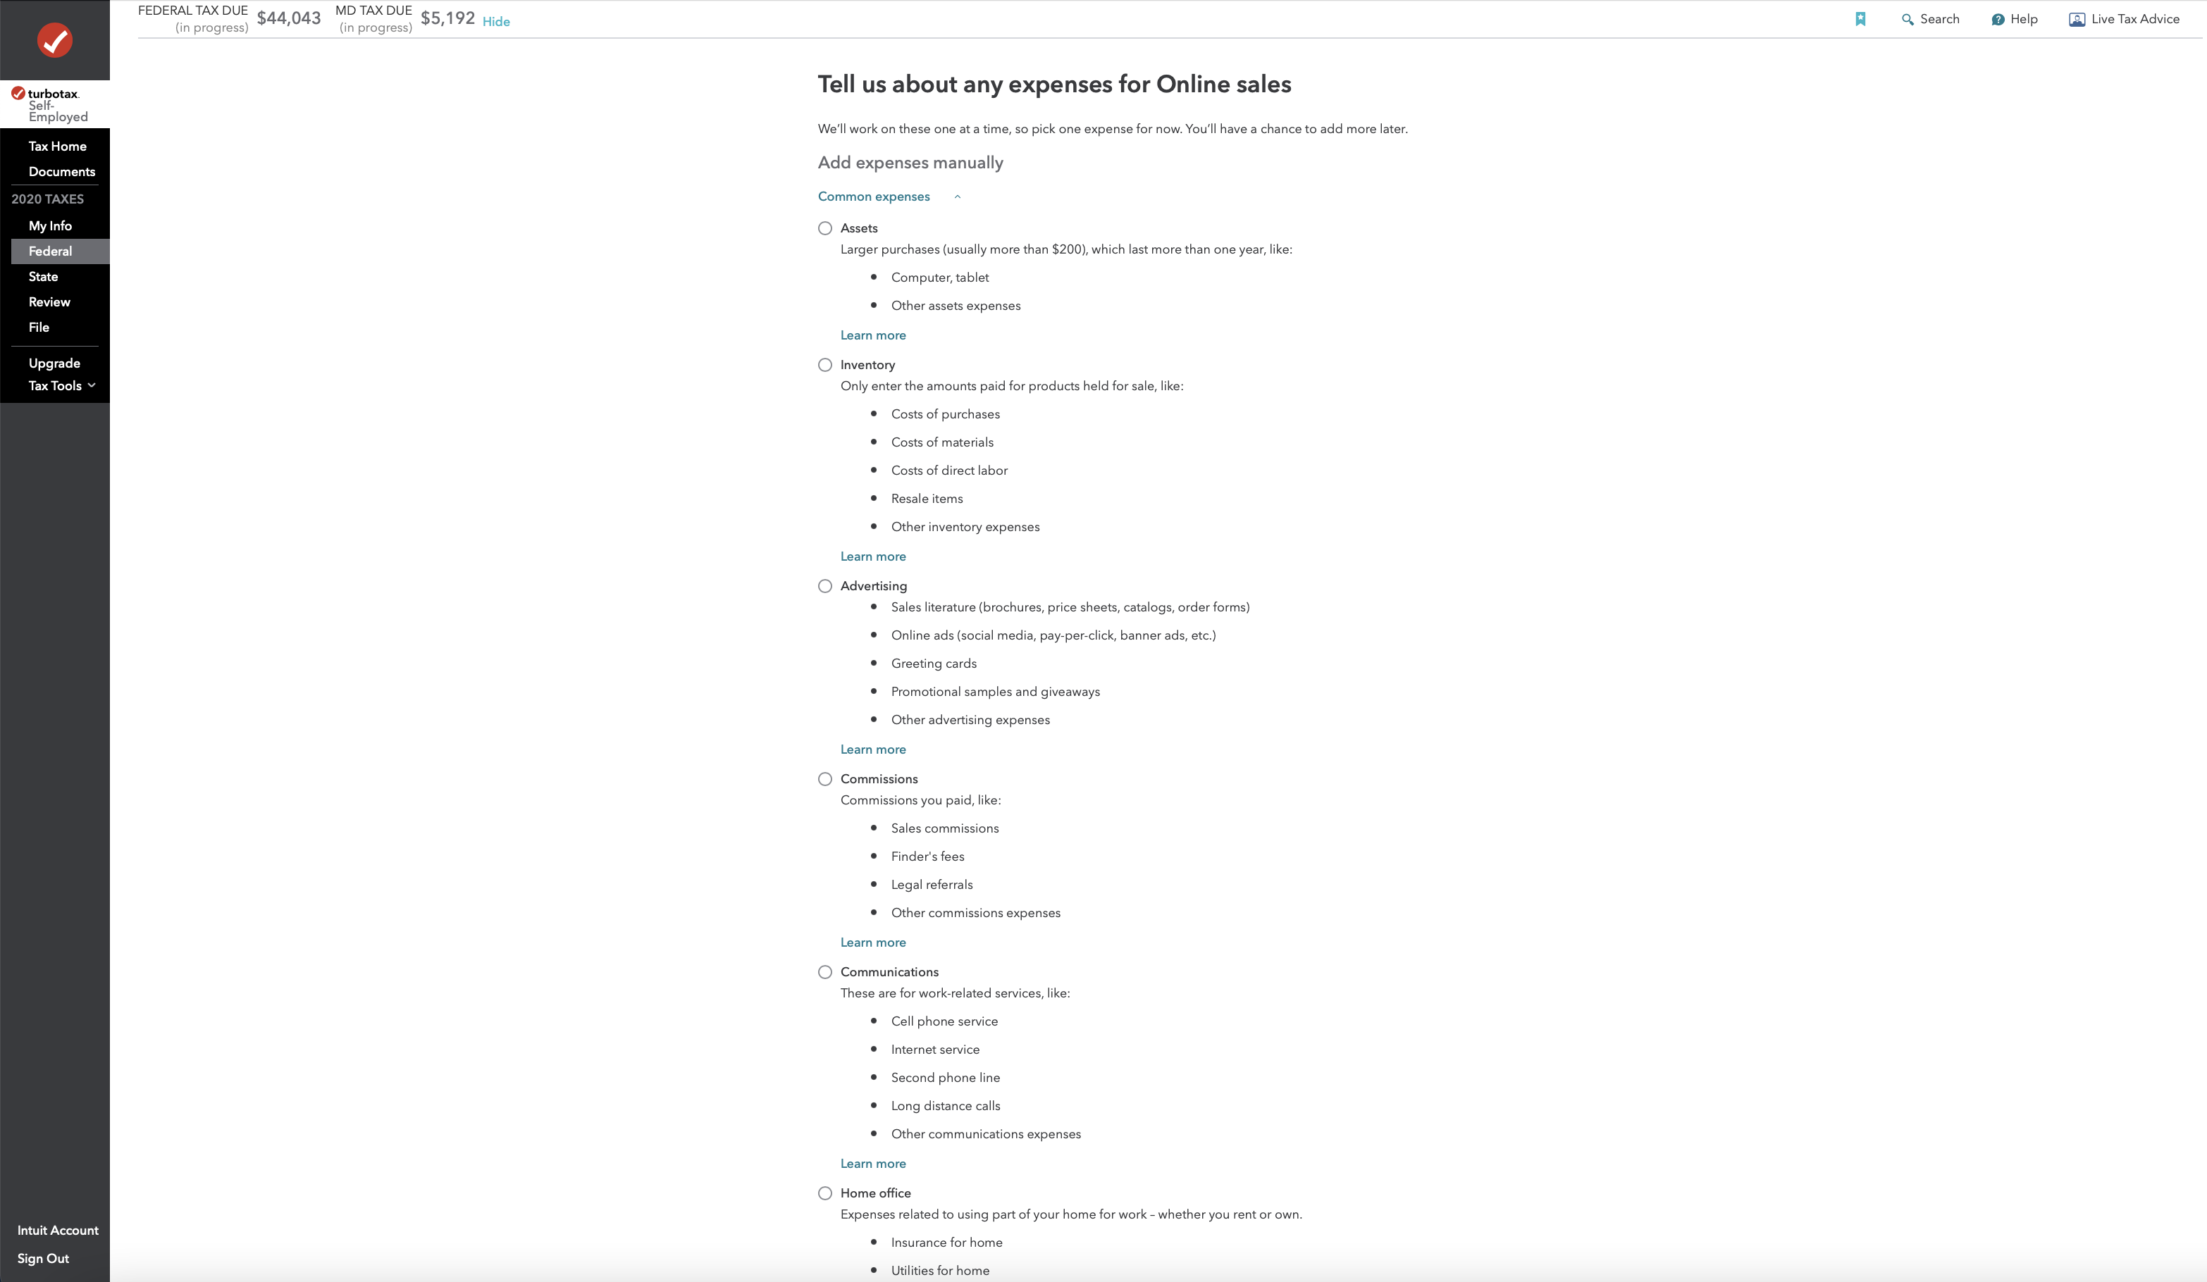Go to the State section
2207x1282 pixels.
[x=43, y=277]
